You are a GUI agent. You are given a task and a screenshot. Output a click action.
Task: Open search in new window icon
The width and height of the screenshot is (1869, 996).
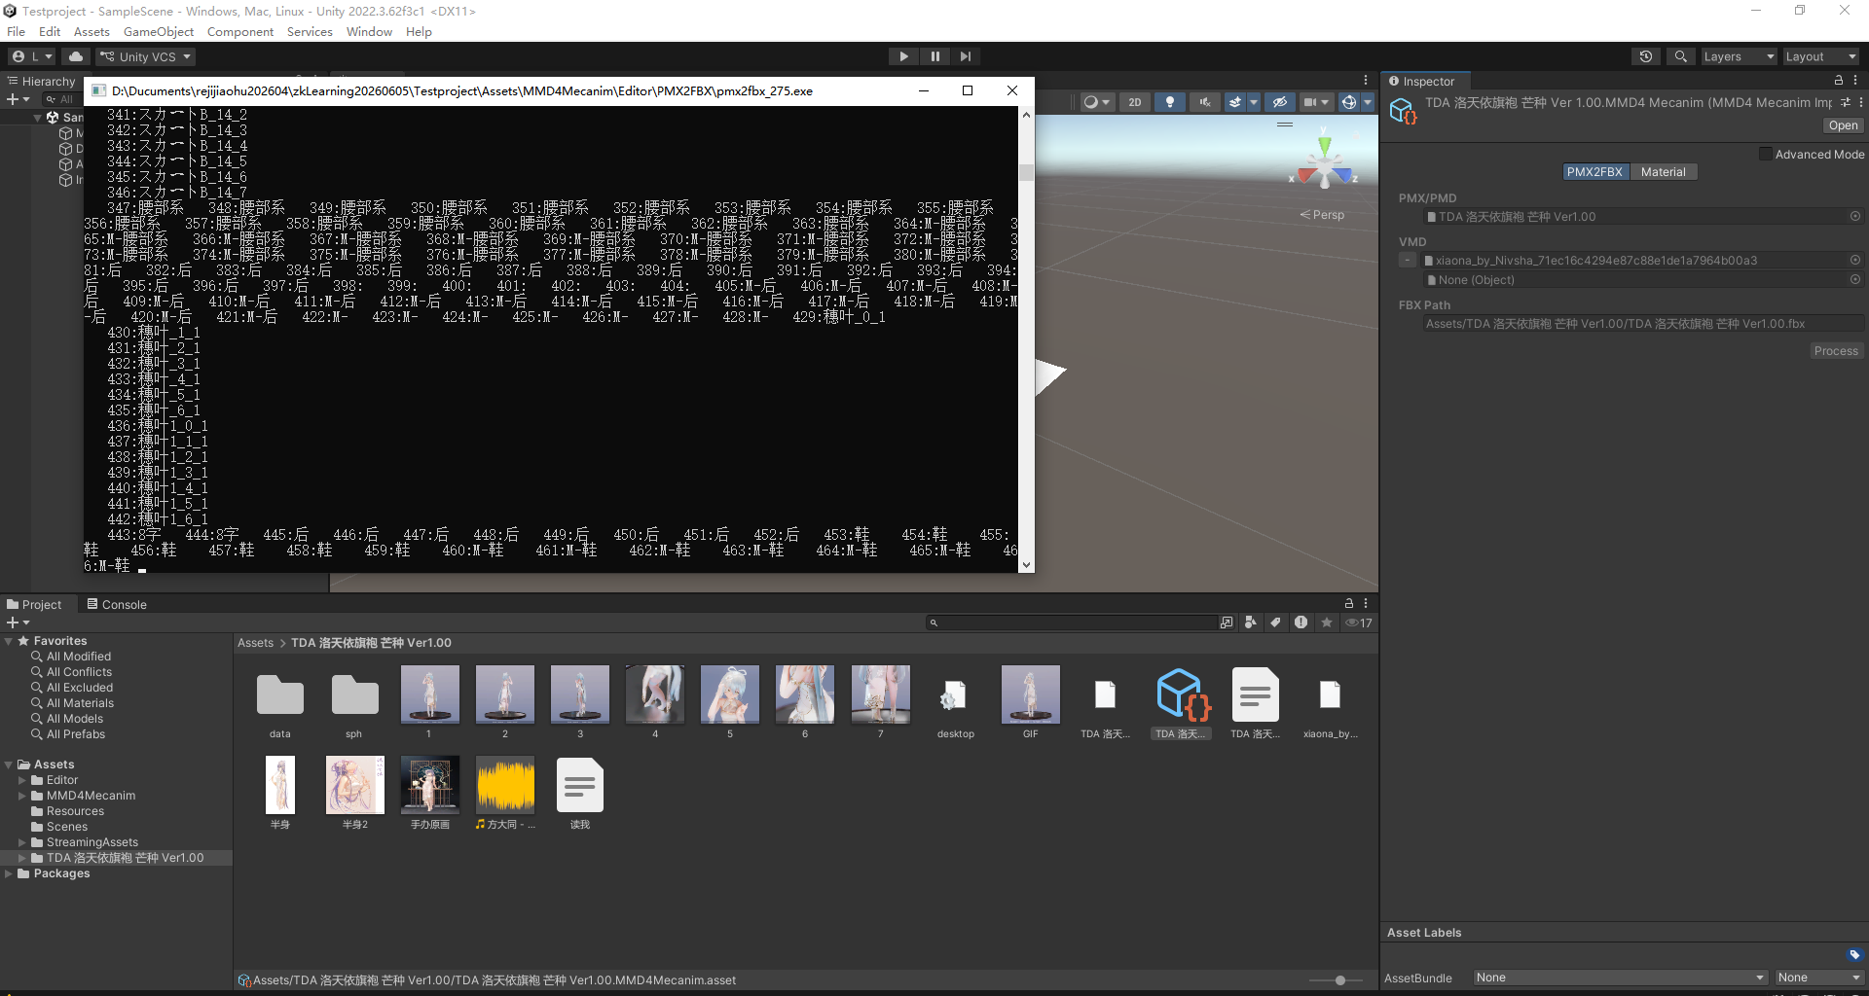tap(1227, 622)
